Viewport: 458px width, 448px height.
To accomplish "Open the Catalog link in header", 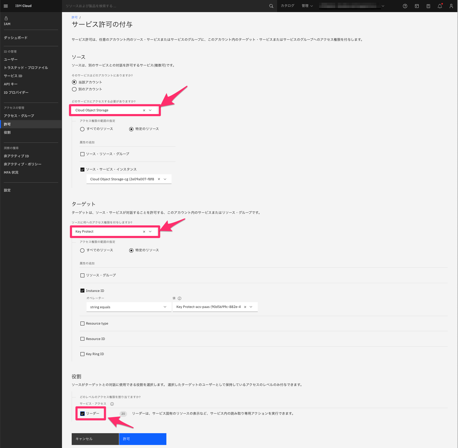I will point(287,6).
